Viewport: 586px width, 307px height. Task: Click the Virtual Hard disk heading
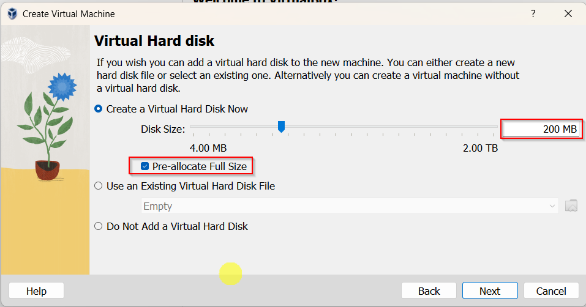coord(154,42)
